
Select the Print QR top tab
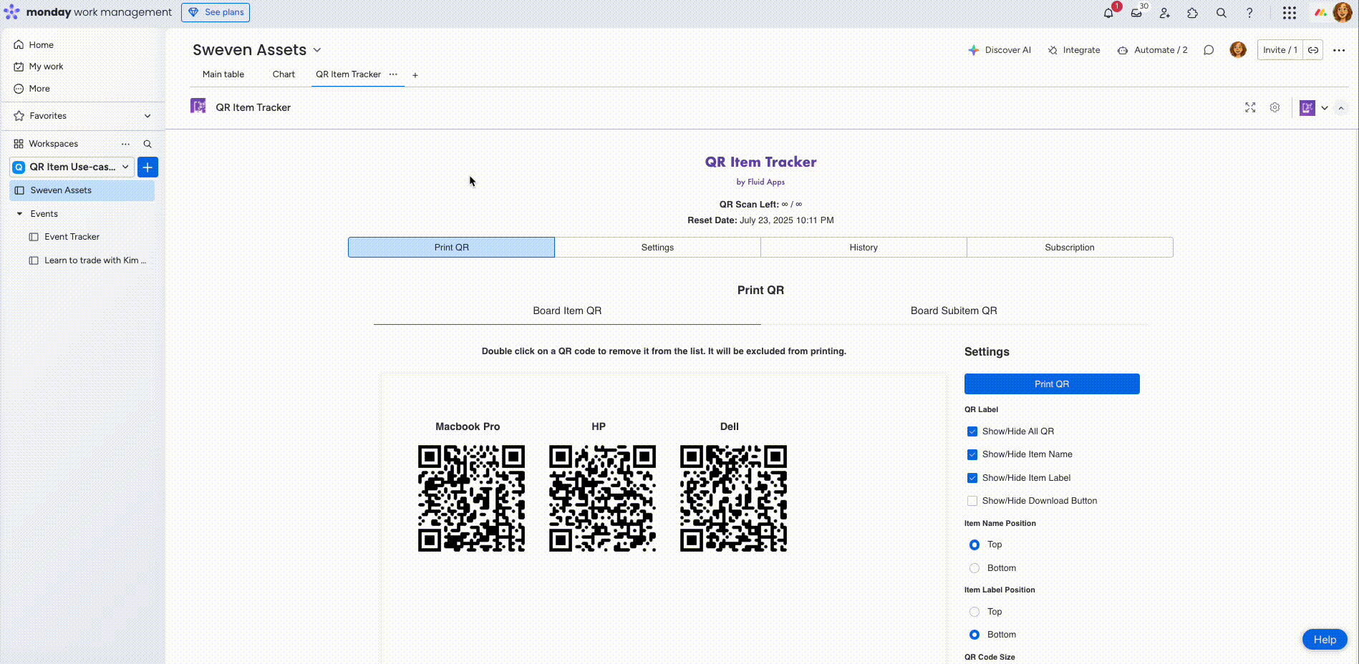(x=451, y=248)
